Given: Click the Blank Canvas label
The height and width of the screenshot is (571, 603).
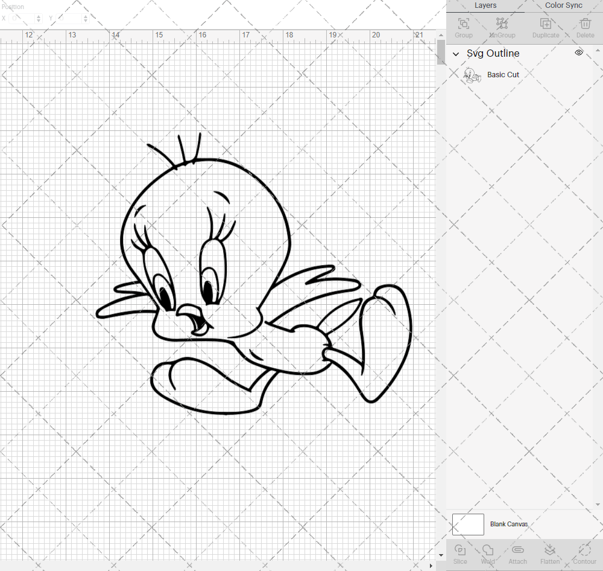Looking at the screenshot, I should coord(509,524).
